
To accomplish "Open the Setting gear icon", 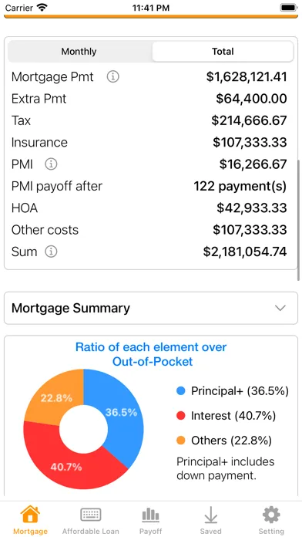I will click(x=271, y=515).
